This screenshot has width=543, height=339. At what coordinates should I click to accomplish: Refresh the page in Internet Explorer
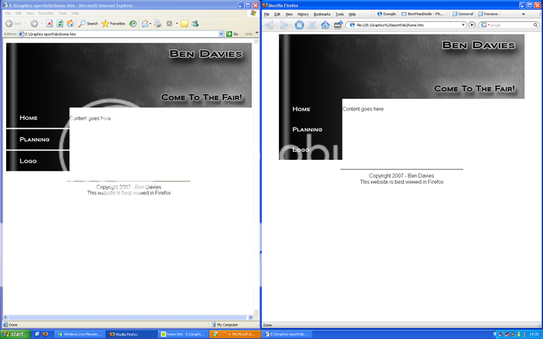[60, 24]
